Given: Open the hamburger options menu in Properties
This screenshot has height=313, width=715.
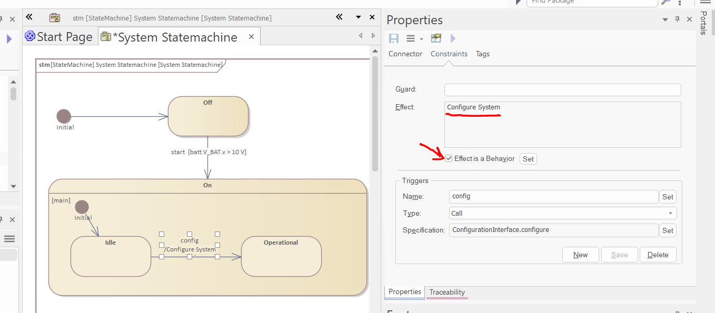Looking at the screenshot, I should 411,38.
